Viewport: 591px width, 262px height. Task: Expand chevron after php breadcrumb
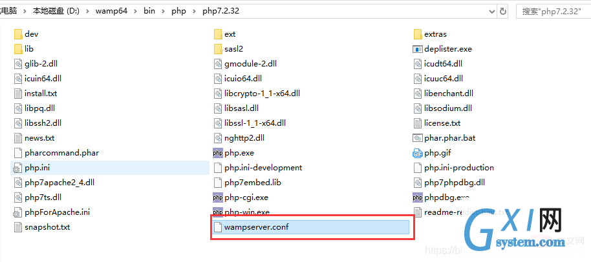pos(195,11)
